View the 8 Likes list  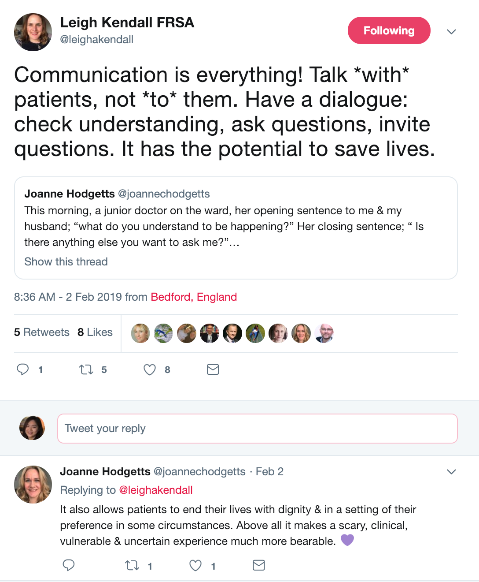95,332
